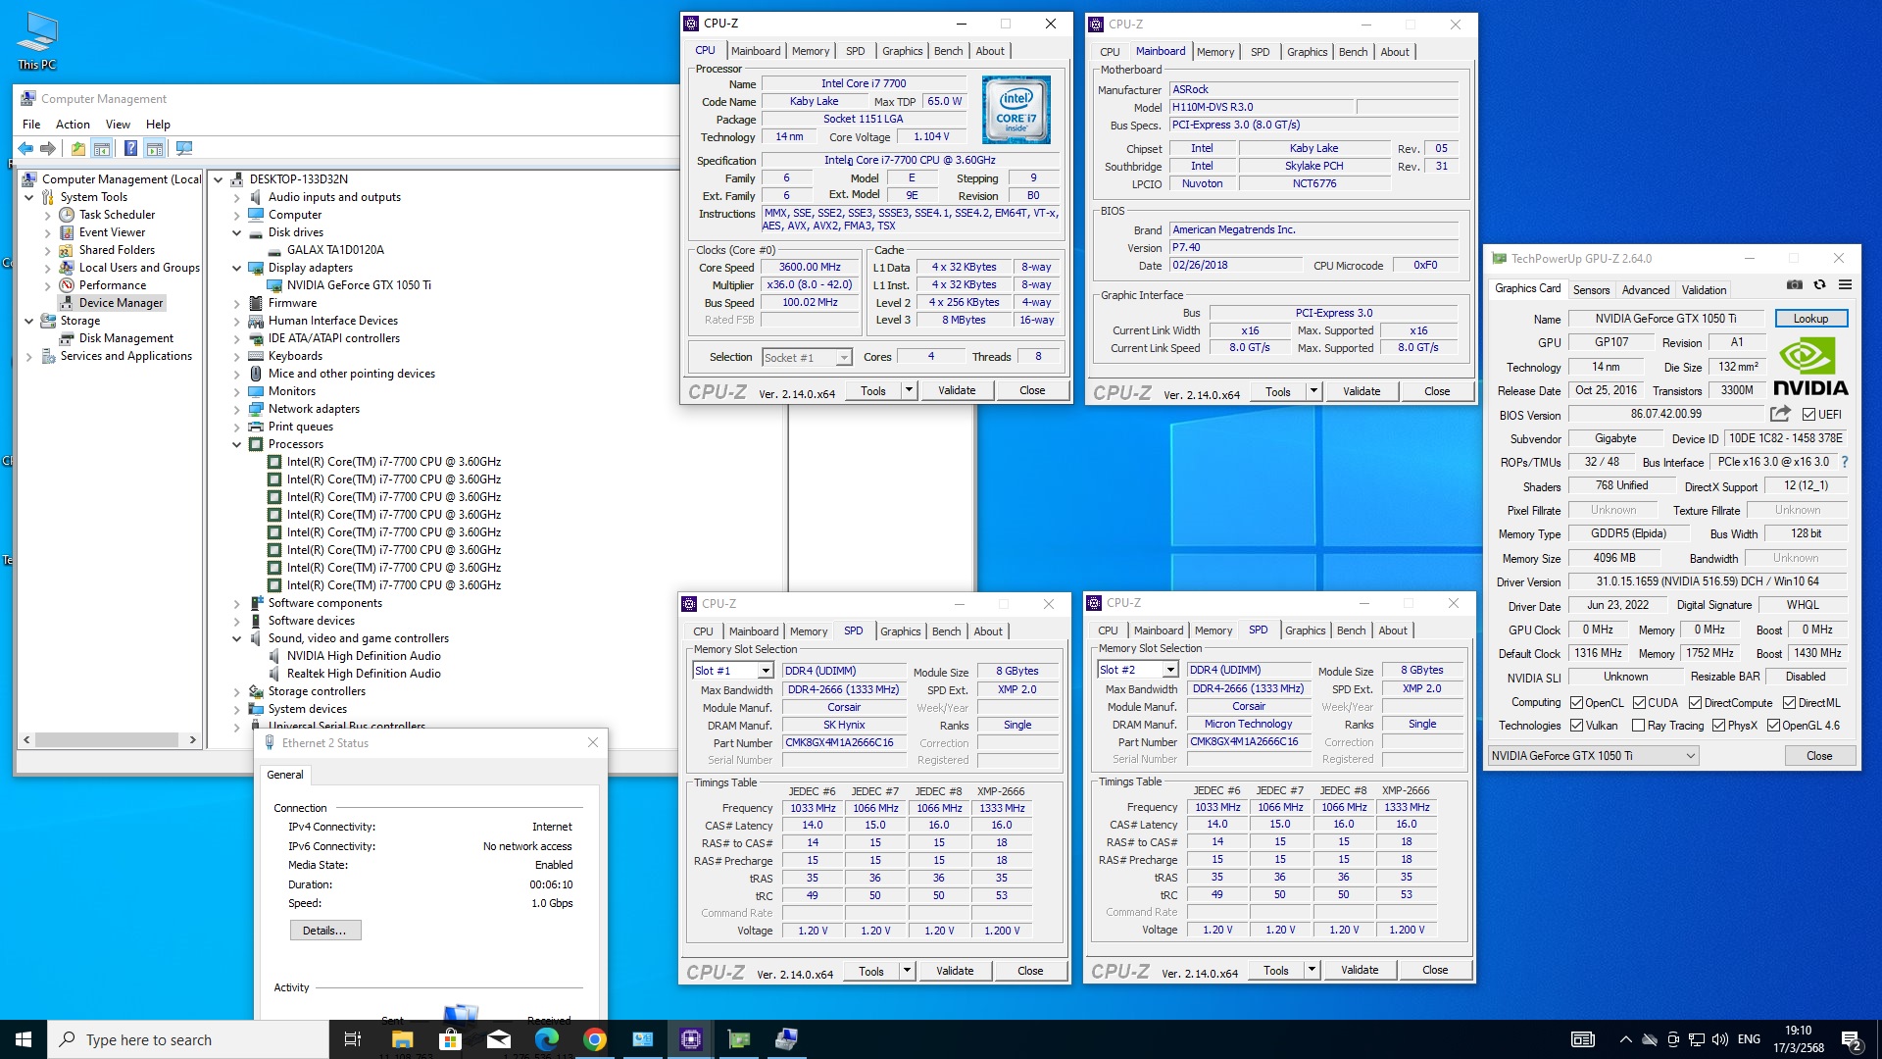Screen dimensions: 1882x1059
Task: Open Microsoft Store from the taskbar
Action: click(450, 1039)
